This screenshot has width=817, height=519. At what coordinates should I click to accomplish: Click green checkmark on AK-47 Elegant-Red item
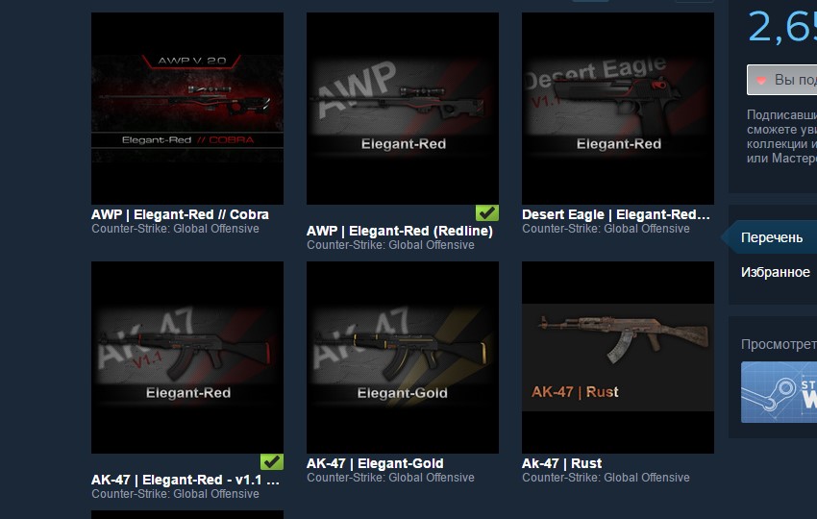272,461
